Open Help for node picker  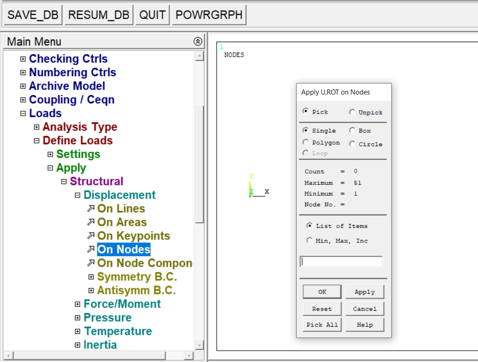coord(365,324)
